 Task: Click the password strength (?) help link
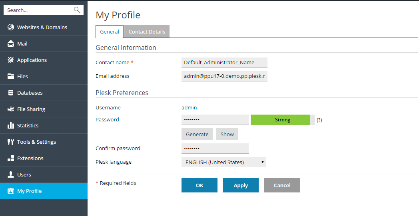pos(319,120)
